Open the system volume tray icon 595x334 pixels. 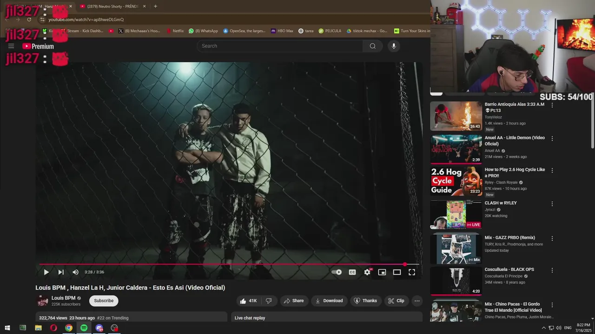click(x=558, y=328)
